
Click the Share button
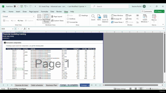pyautogui.click(x=158, y=11)
